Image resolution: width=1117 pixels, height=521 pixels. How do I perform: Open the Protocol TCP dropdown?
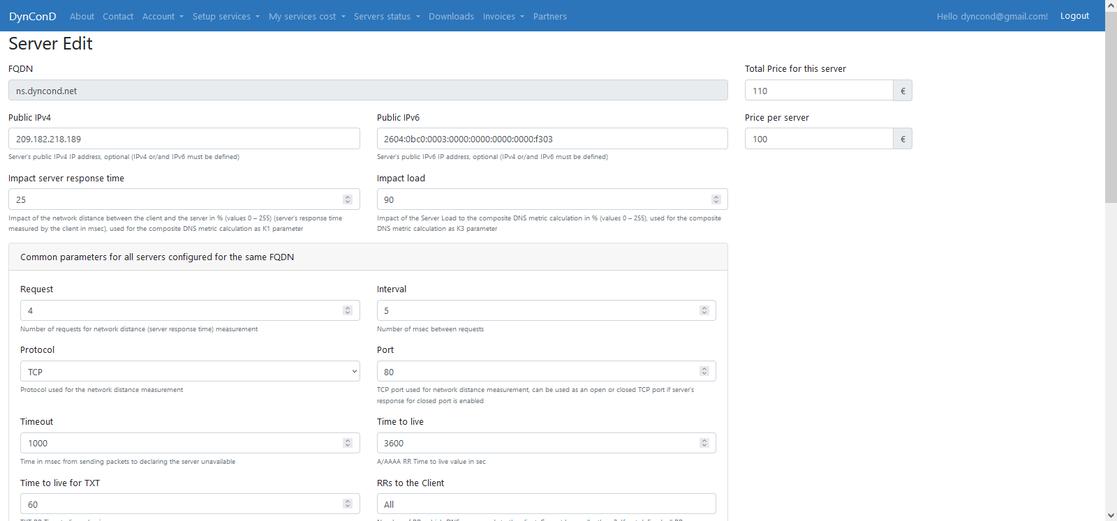point(190,371)
